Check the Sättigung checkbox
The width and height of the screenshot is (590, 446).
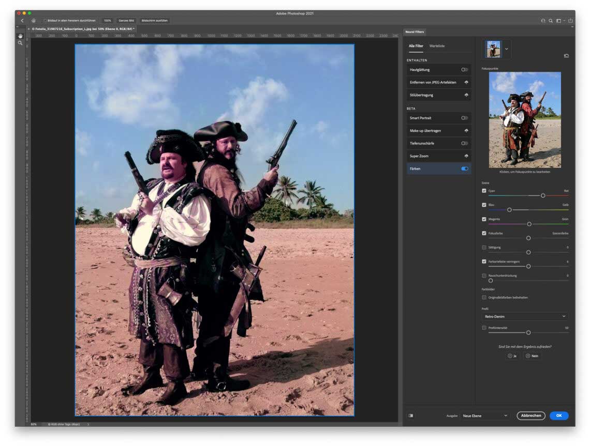(x=484, y=248)
